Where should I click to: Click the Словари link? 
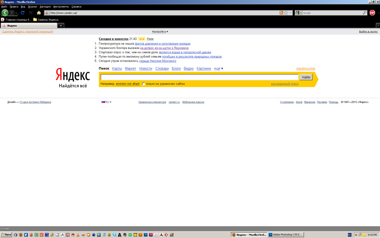[162, 69]
